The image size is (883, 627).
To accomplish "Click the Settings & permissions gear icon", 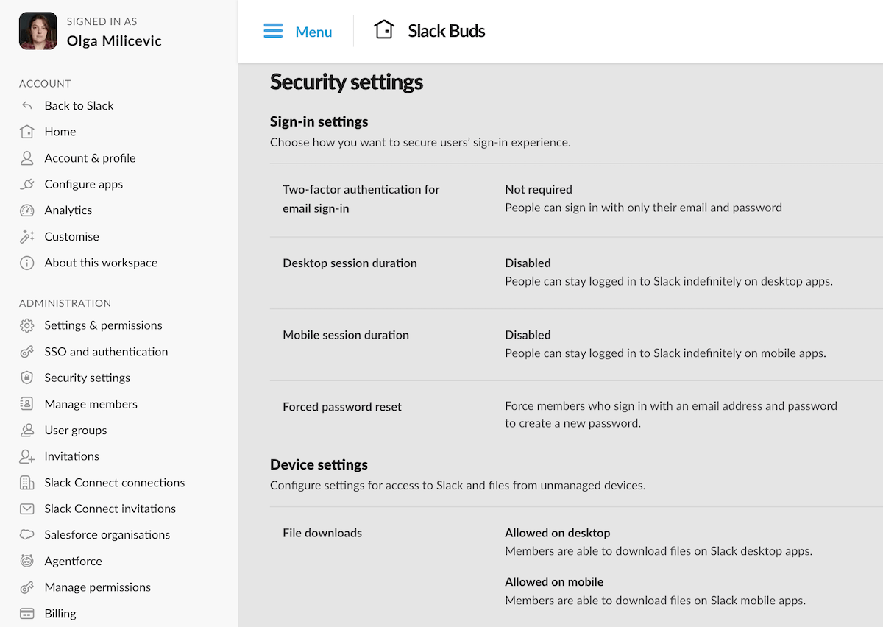I will pyautogui.click(x=27, y=325).
